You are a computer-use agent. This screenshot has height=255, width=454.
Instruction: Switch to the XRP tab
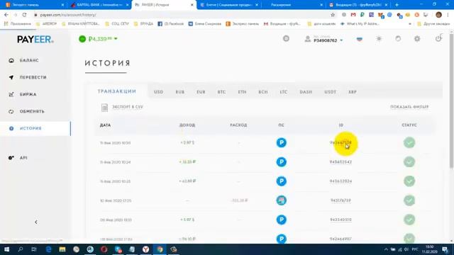pos(353,92)
